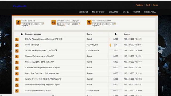Click the 2/20 player count bar
Viewport: 171px width, 96px height.
coord(116,45)
